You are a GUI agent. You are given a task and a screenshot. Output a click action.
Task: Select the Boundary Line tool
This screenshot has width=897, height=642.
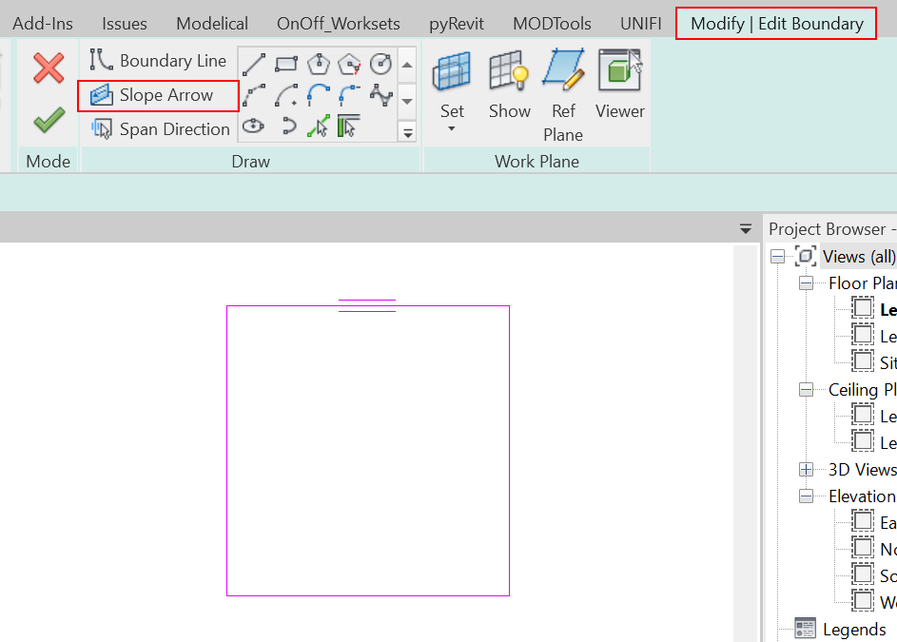(158, 61)
